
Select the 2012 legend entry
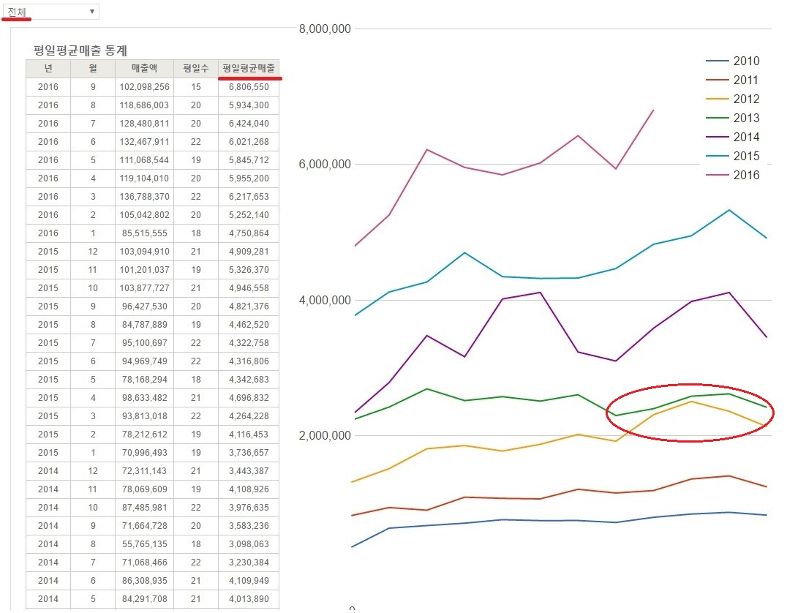[732, 99]
